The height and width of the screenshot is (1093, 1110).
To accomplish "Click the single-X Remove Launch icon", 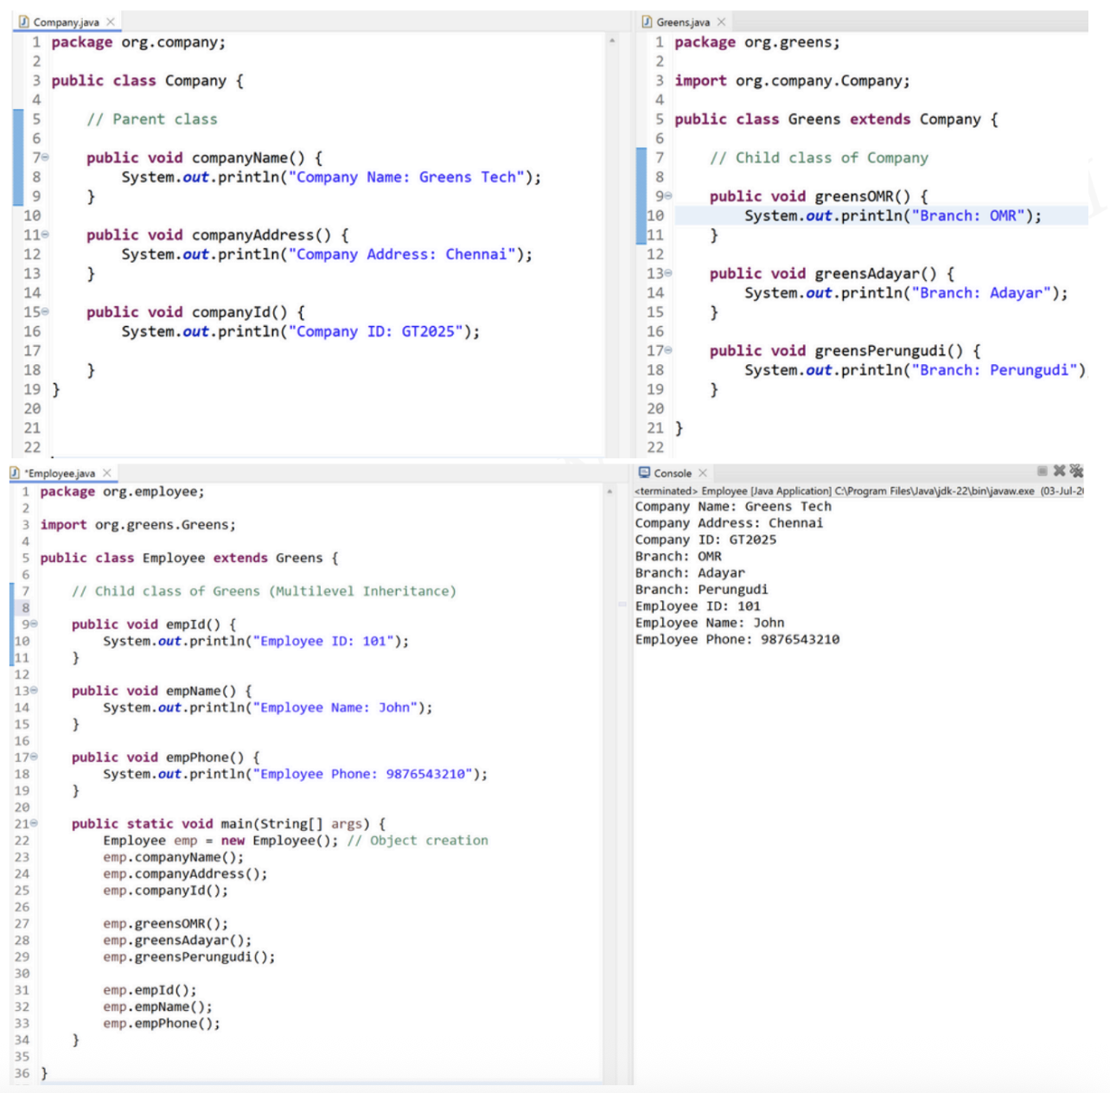I will click(1059, 471).
